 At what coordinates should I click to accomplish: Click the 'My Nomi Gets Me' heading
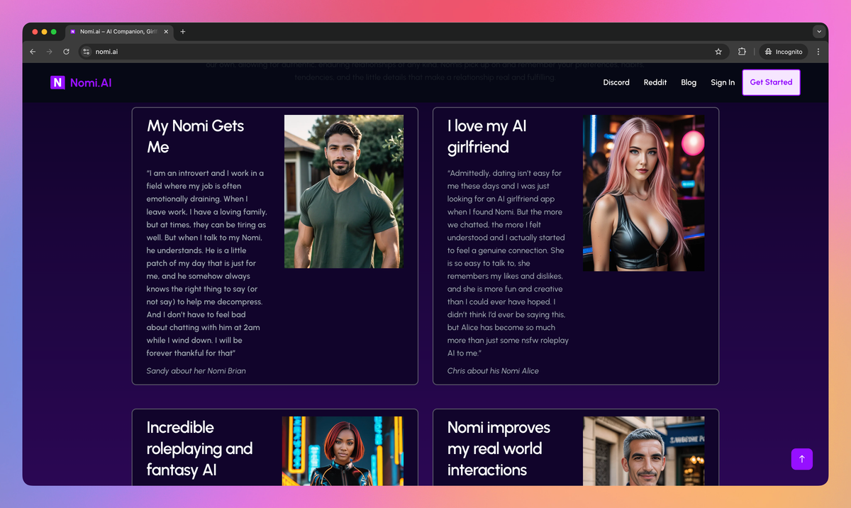click(195, 136)
